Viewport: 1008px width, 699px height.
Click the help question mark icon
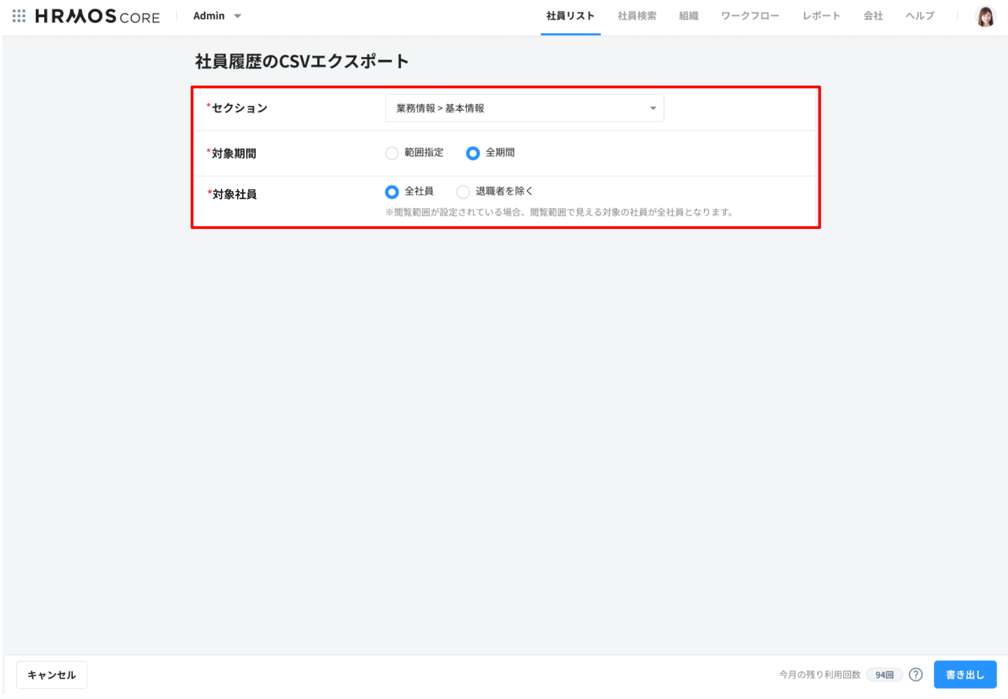coord(916,674)
